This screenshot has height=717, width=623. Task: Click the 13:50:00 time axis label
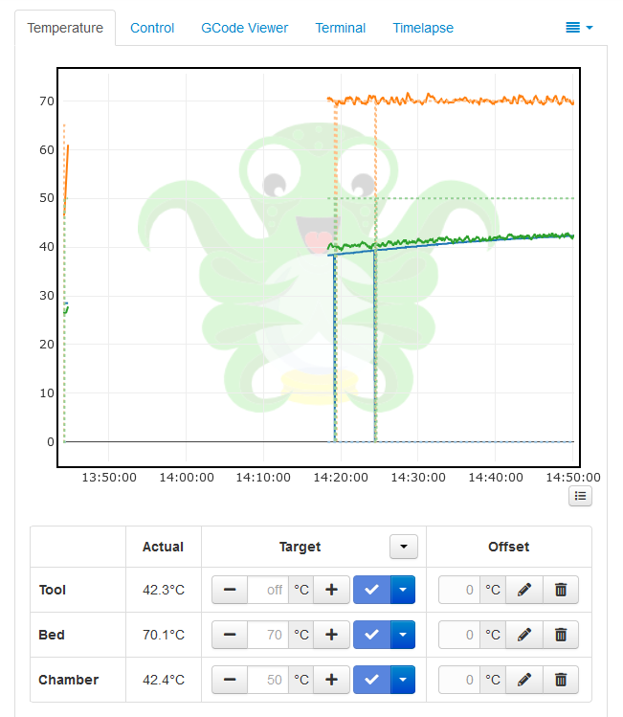(109, 478)
